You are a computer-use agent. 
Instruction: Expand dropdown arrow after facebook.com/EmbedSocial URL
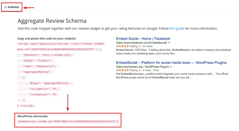pyautogui.click(x=169, y=43)
